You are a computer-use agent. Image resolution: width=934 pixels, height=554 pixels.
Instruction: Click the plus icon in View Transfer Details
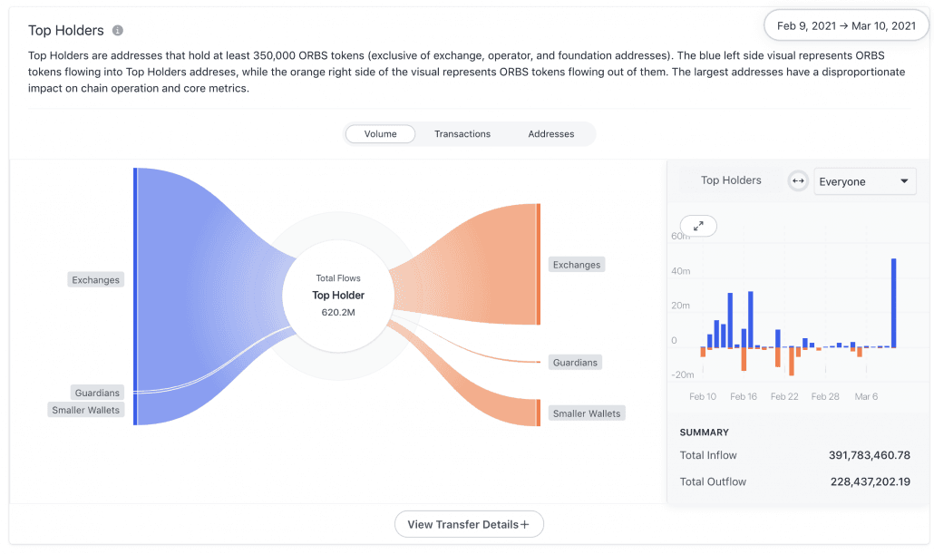point(524,525)
